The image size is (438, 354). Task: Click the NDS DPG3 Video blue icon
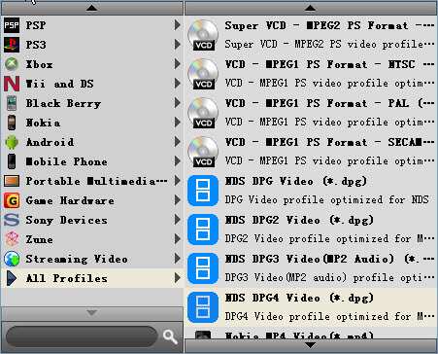pos(203,268)
